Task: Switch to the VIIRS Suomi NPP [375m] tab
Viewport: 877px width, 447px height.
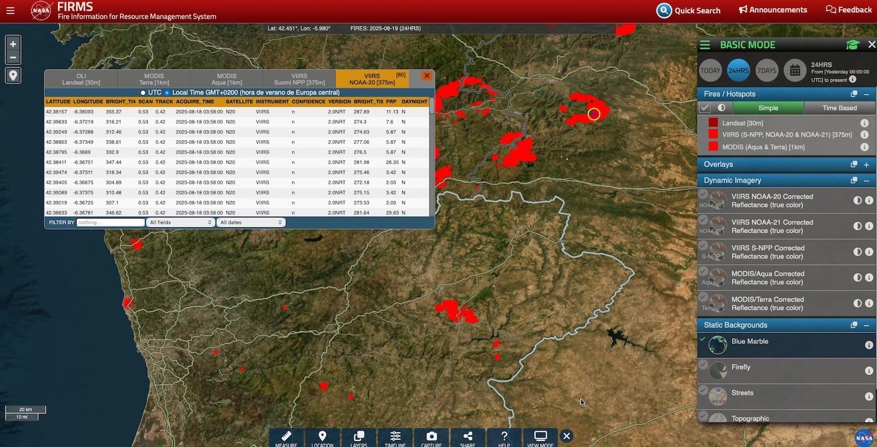Action: pos(299,79)
